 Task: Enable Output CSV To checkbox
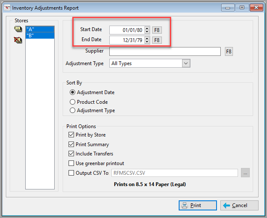pyautogui.click(x=71, y=173)
